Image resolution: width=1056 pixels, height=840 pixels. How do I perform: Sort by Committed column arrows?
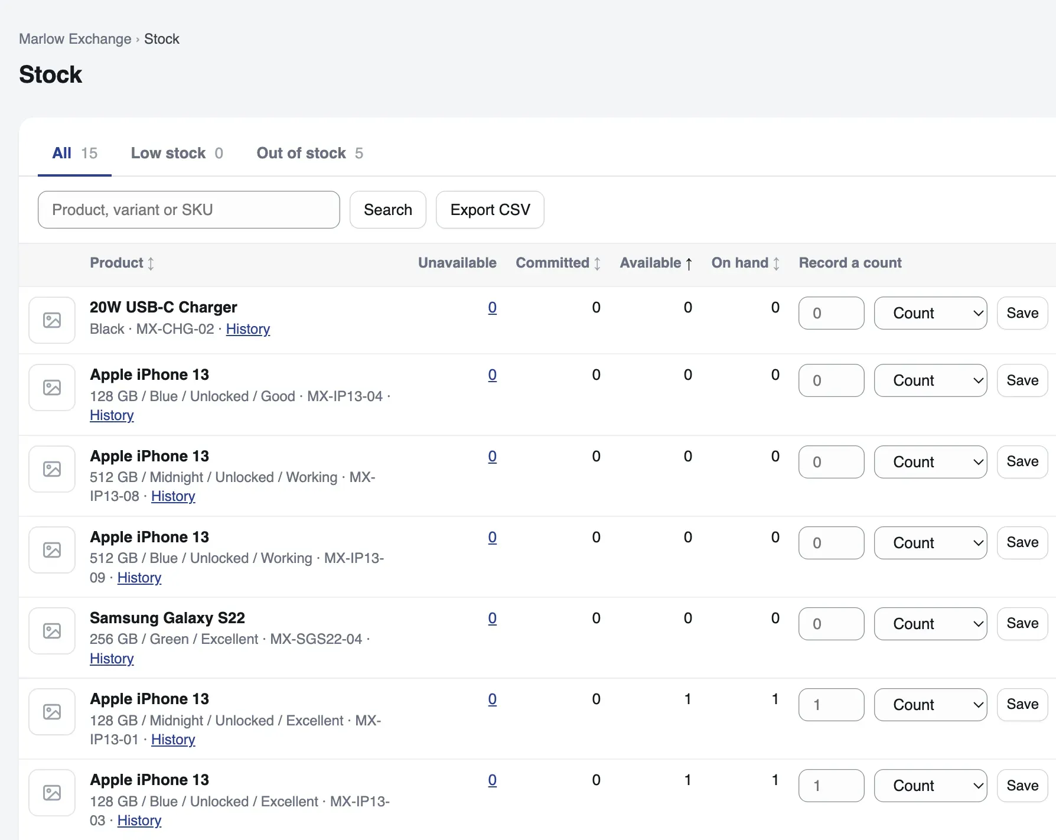tap(597, 263)
